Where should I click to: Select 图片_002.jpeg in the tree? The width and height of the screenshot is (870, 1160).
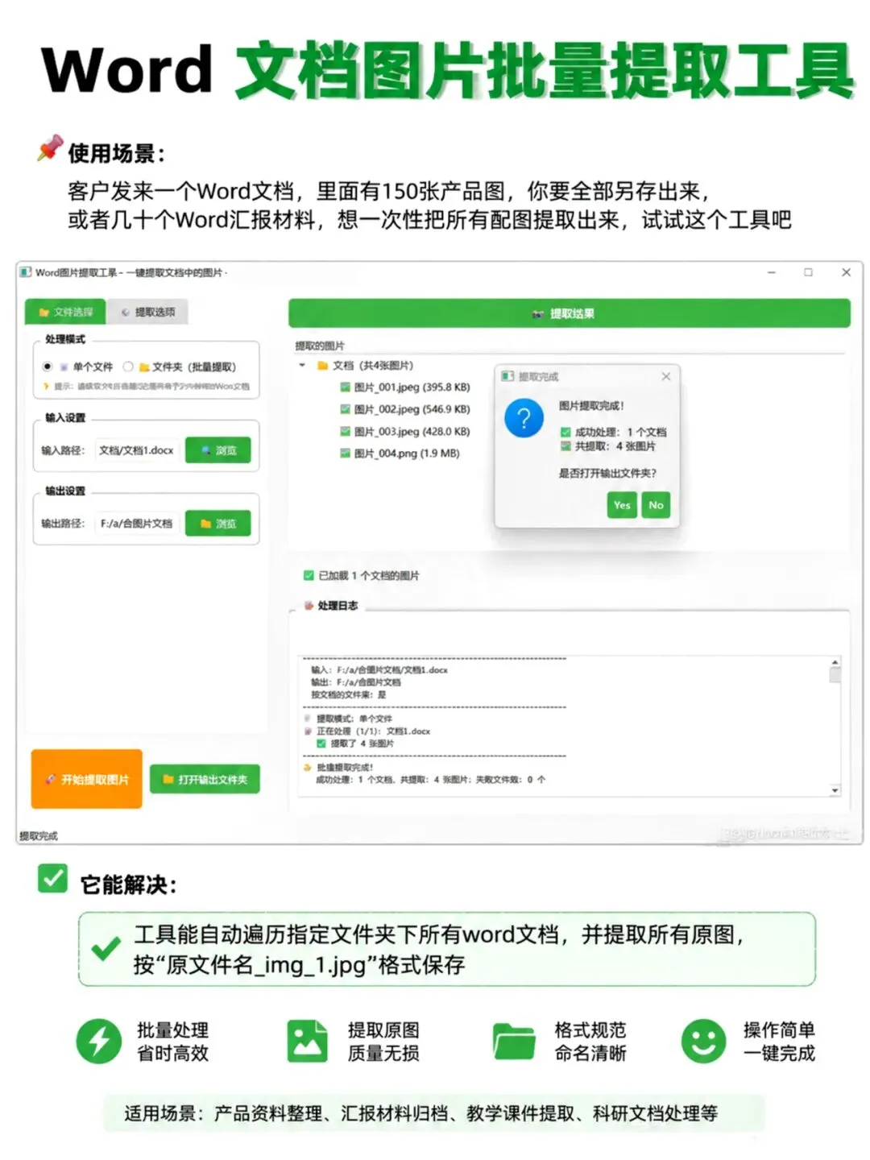pos(405,409)
